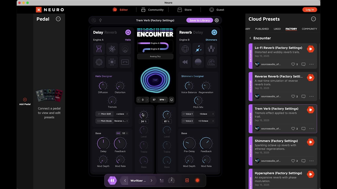337x189 pixels.
Task: Click the Delay knob in the Delay Base section
Action: tap(103, 143)
